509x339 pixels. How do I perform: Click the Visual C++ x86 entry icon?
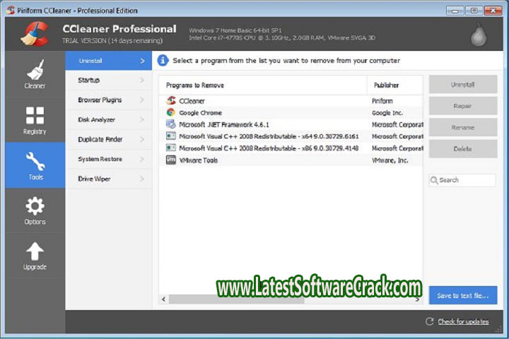[x=171, y=148]
